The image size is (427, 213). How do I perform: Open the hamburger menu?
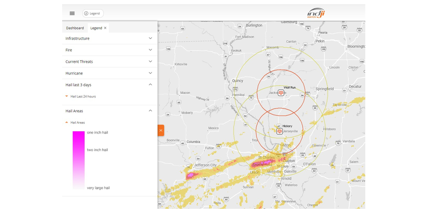(72, 13)
